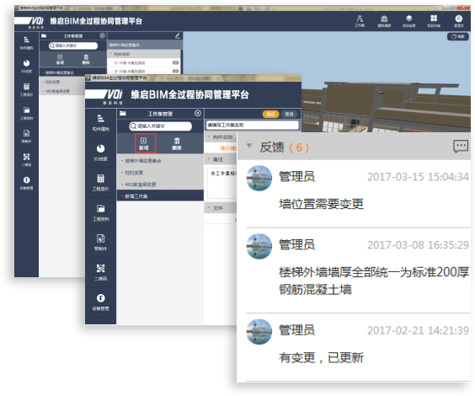Open 工程造价 calculator in the front window sidebar
This screenshot has width=475, height=396.
(x=100, y=183)
